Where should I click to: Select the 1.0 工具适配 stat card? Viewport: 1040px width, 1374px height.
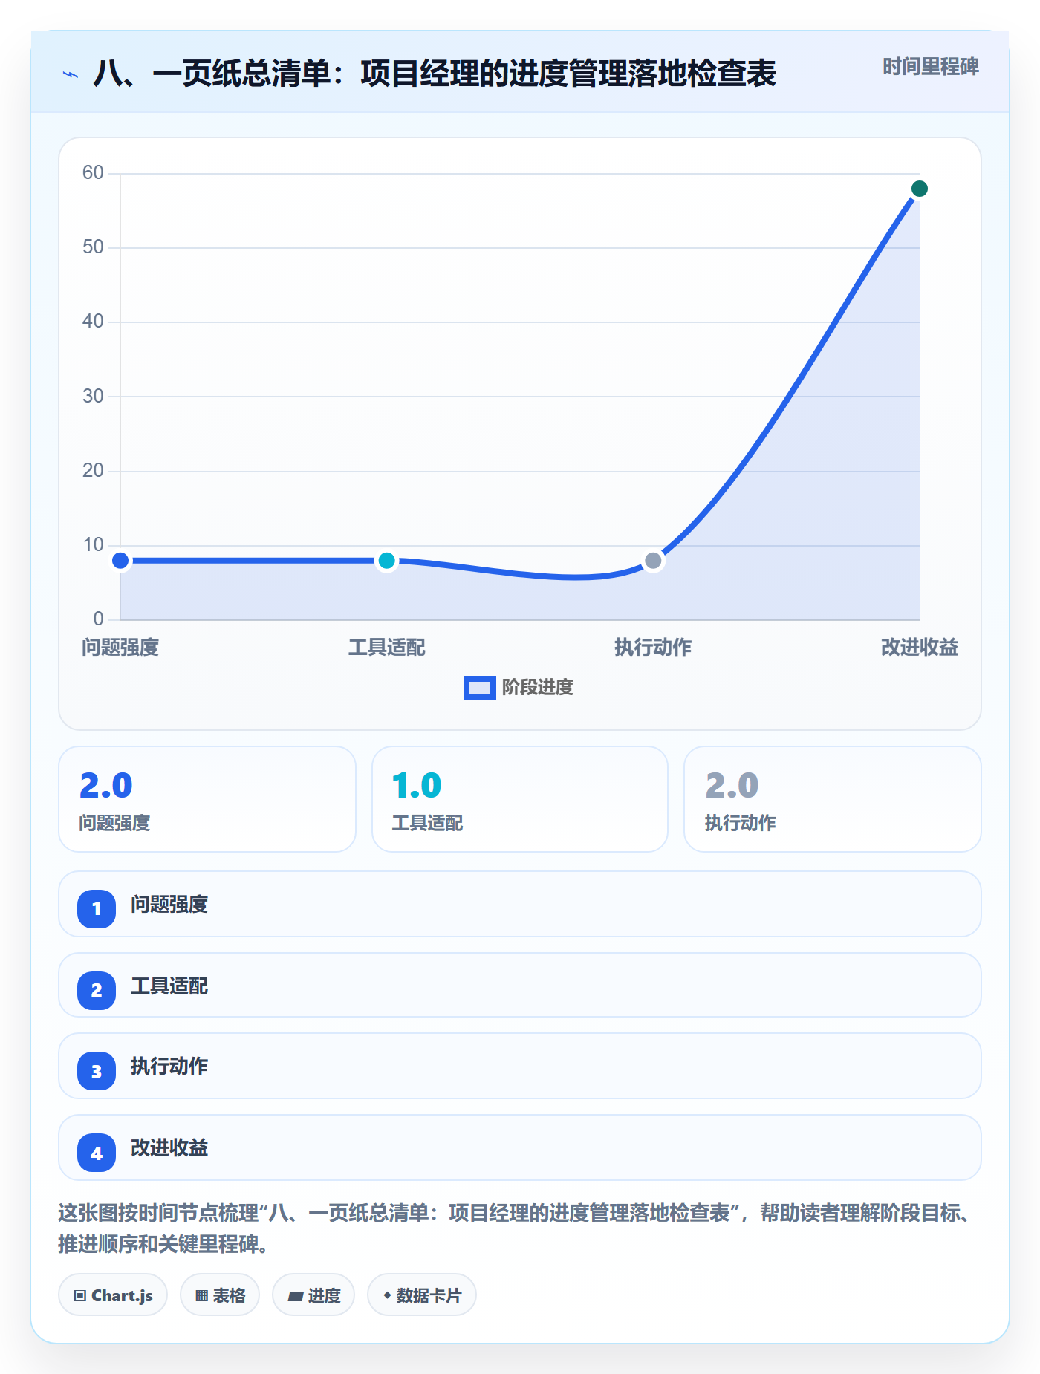click(520, 799)
